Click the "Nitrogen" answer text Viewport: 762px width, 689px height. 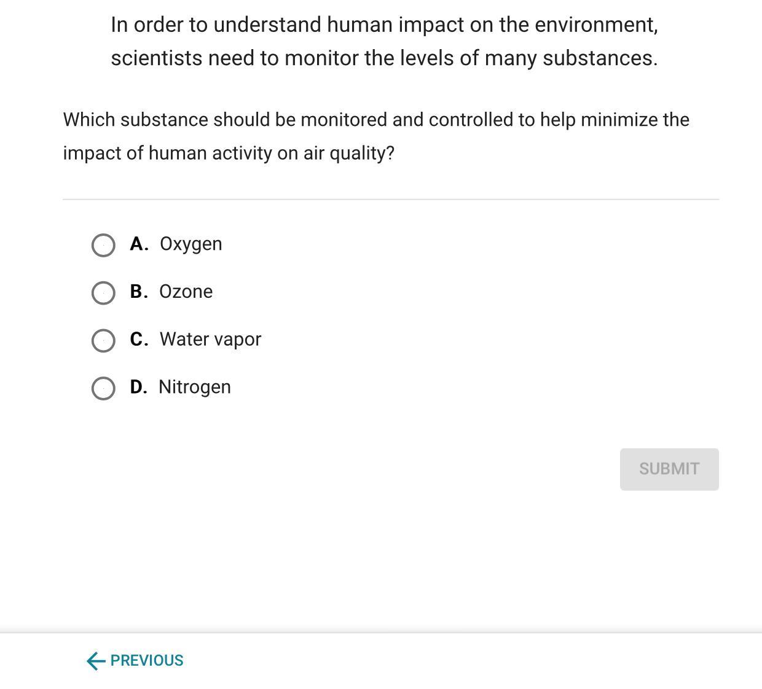194,387
